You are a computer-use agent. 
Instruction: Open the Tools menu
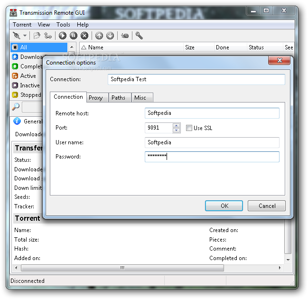(63, 25)
